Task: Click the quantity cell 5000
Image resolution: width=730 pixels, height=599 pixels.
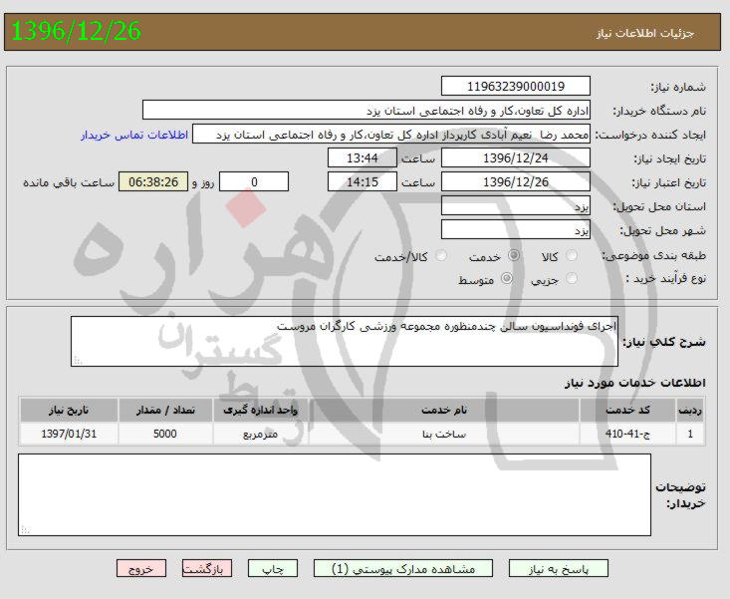Action: click(x=165, y=435)
